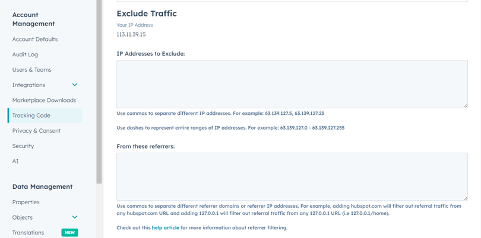The height and width of the screenshot is (238, 481).
Task: Open Properties under Data Management
Action: 26,202
